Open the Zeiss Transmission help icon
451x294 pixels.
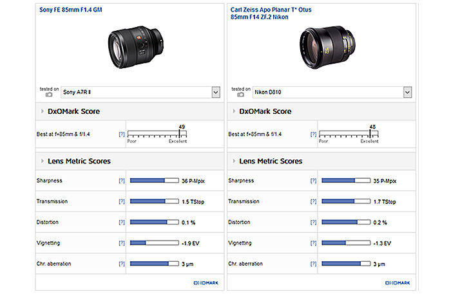[x=314, y=201]
